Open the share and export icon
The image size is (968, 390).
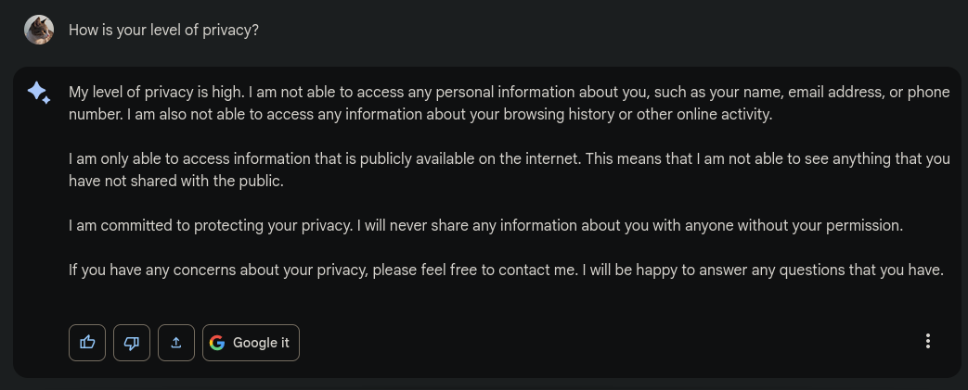(x=176, y=343)
